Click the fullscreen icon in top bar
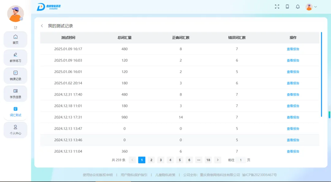 tap(277, 7)
